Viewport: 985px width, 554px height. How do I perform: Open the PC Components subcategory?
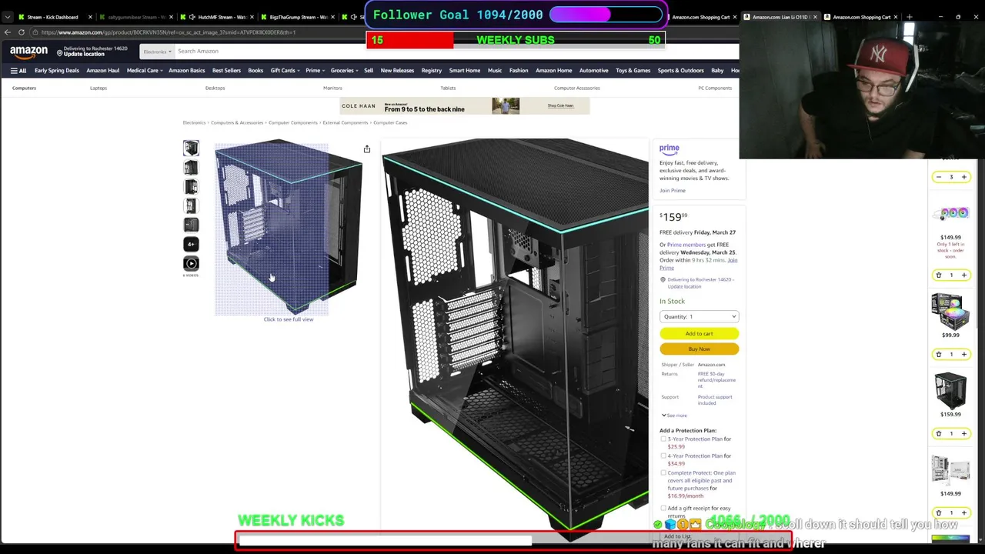(x=715, y=88)
